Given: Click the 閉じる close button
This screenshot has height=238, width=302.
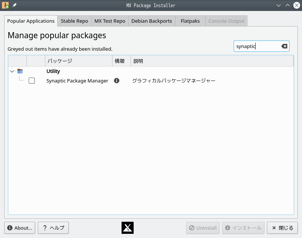Looking at the screenshot, I should pyautogui.click(x=282, y=228).
